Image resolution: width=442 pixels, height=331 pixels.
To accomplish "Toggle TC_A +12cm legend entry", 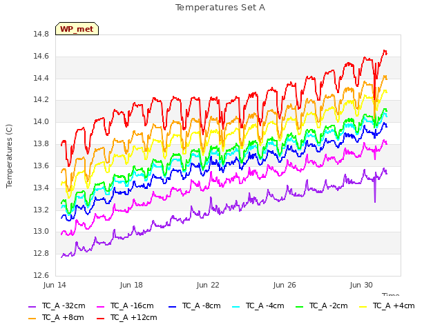I will point(127,318).
